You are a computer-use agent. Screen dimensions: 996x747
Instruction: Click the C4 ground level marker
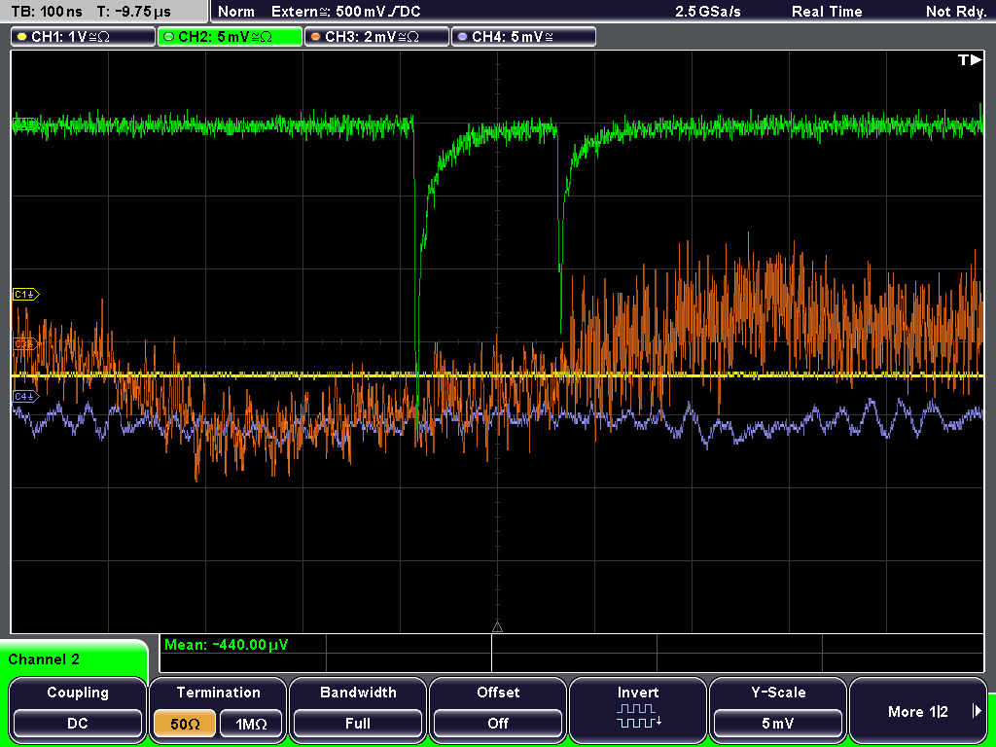(25, 397)
